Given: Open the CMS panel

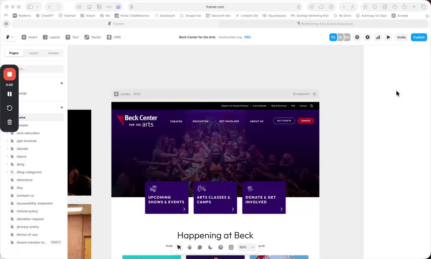Looking at the screenshot, I should (x=114, y=37).
